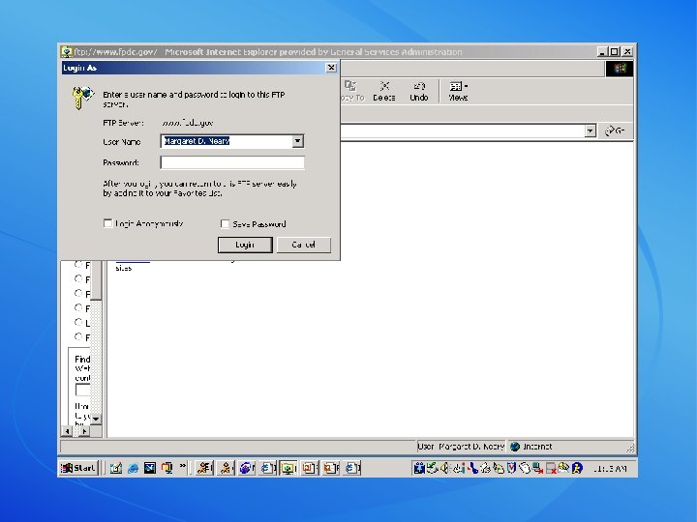Click the Go button beside address bar

[x=616, y=130]
